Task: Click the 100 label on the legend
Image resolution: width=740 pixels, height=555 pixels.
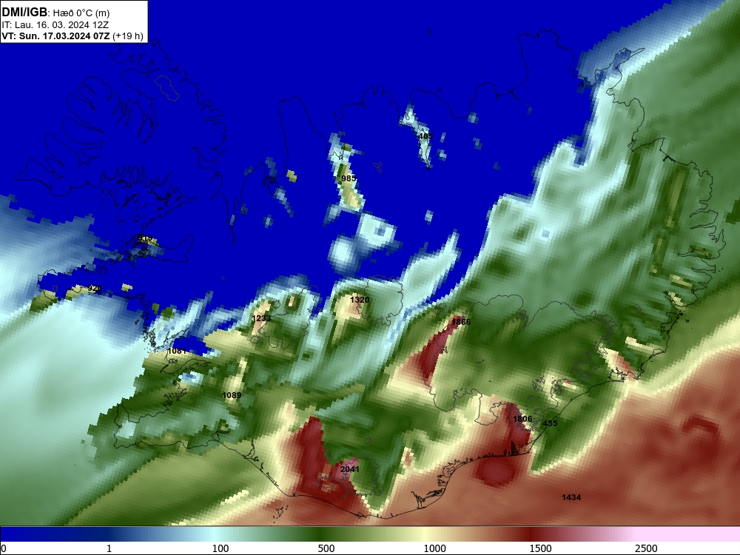Action: (x=221, y=548)
